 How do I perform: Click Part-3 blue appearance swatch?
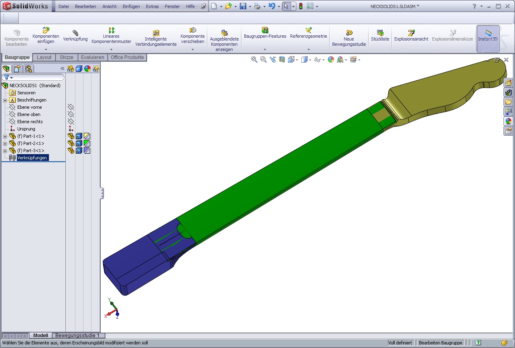[87, 151]
